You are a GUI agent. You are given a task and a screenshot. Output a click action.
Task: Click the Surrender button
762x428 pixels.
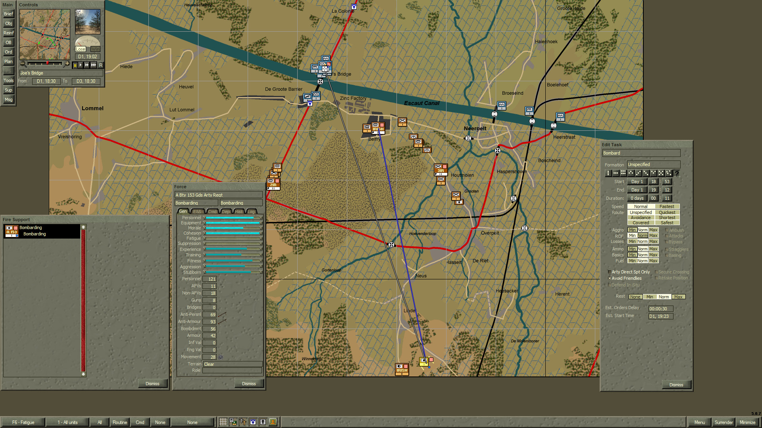[724, 422]
